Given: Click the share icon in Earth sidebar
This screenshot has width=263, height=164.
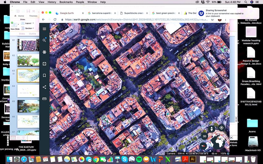Looking at the screenshot, I should (x=44, y=87).
